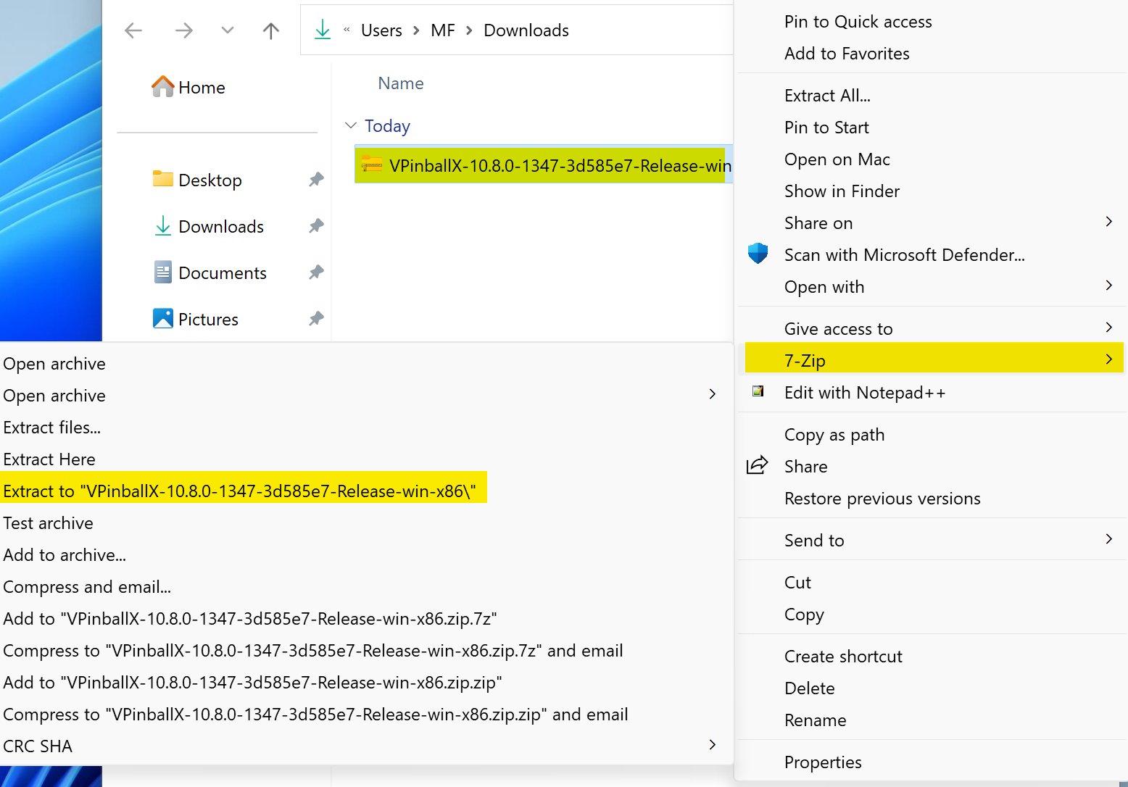
Task: Click the Notepad++ icon in the context menu
Action: click(758, 391)
